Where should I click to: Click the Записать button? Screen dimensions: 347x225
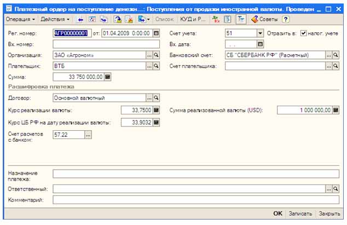(x=301, y=214)
